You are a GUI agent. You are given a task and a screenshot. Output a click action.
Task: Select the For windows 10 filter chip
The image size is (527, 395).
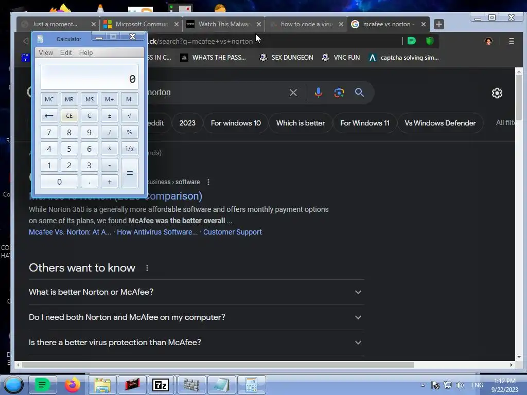(x=236, y=123)
